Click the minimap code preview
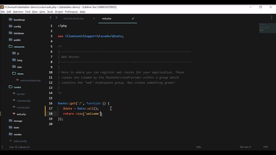276x155 pixels. click(x=267, y=28)
